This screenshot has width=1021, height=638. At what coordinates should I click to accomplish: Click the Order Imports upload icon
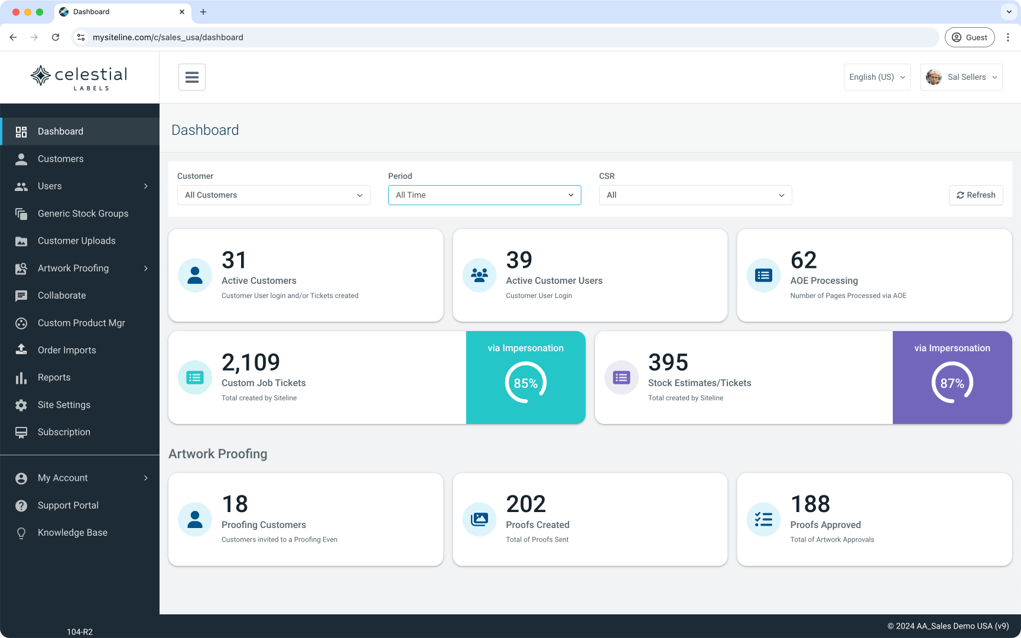tap(21, 350)
